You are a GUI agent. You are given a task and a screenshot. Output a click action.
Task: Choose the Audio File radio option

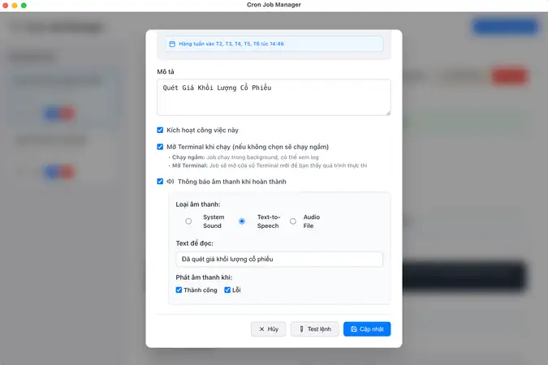[293, 221]
